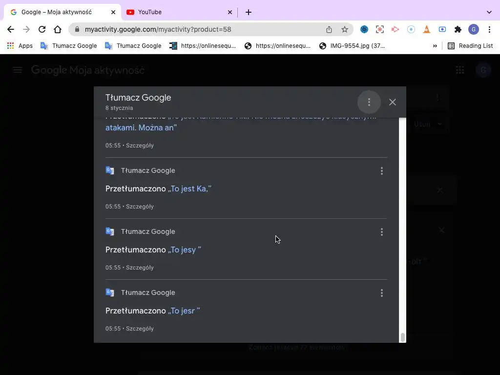Open the browser home page
This screenshot has width=500, height=375.
[x=58, y=29]
